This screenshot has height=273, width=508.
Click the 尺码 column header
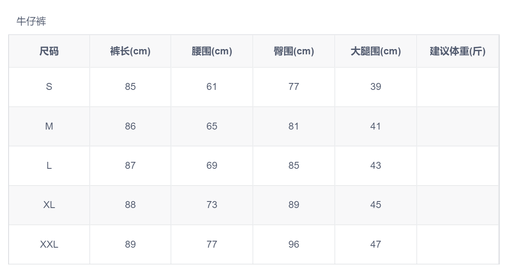click(49, 51)
